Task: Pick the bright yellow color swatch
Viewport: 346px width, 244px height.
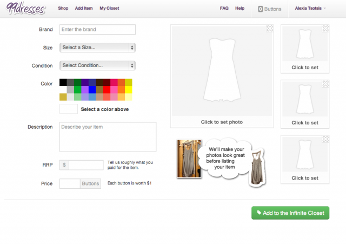Action: pyautogui.click(x=129, y=90)
